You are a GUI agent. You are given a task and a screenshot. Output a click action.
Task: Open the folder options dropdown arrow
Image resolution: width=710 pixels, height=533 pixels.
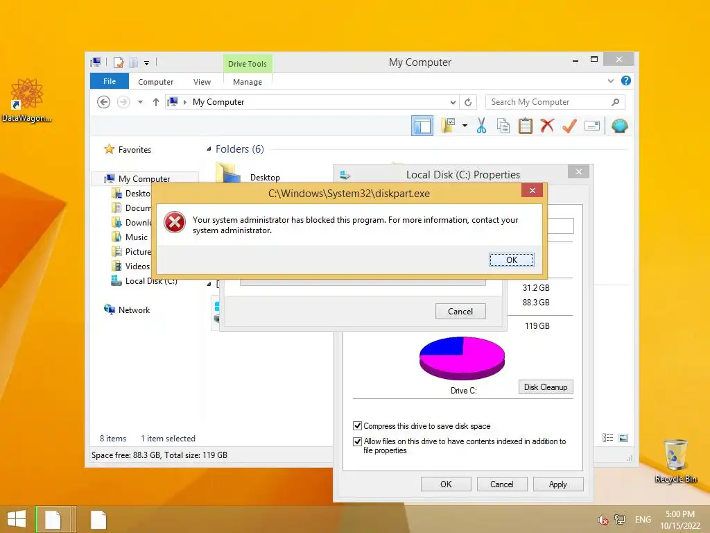(x=465, y=126)
